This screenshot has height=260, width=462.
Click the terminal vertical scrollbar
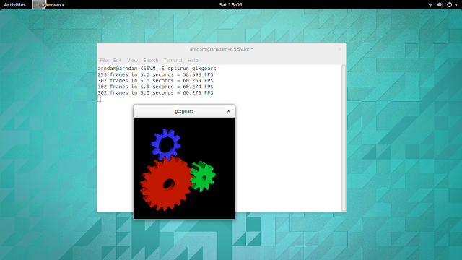point(344,138)
